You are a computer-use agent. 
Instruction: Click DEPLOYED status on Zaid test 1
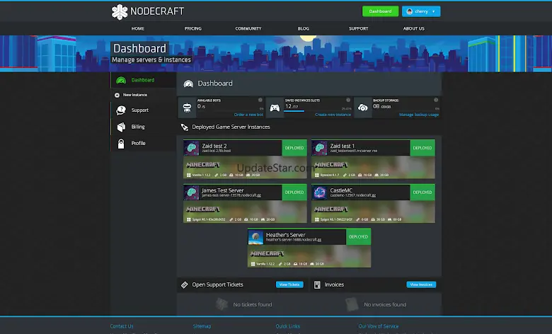pos(422,148)
